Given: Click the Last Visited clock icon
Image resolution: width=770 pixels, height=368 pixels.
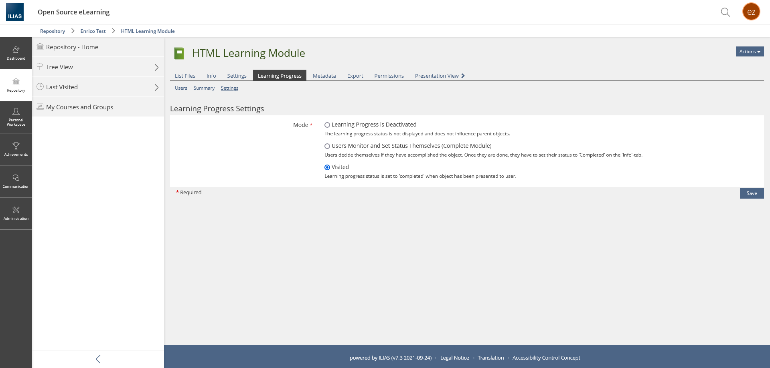Looking at the screenshot, I should [x=40, y=86].
